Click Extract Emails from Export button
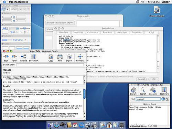 point(60,23)
